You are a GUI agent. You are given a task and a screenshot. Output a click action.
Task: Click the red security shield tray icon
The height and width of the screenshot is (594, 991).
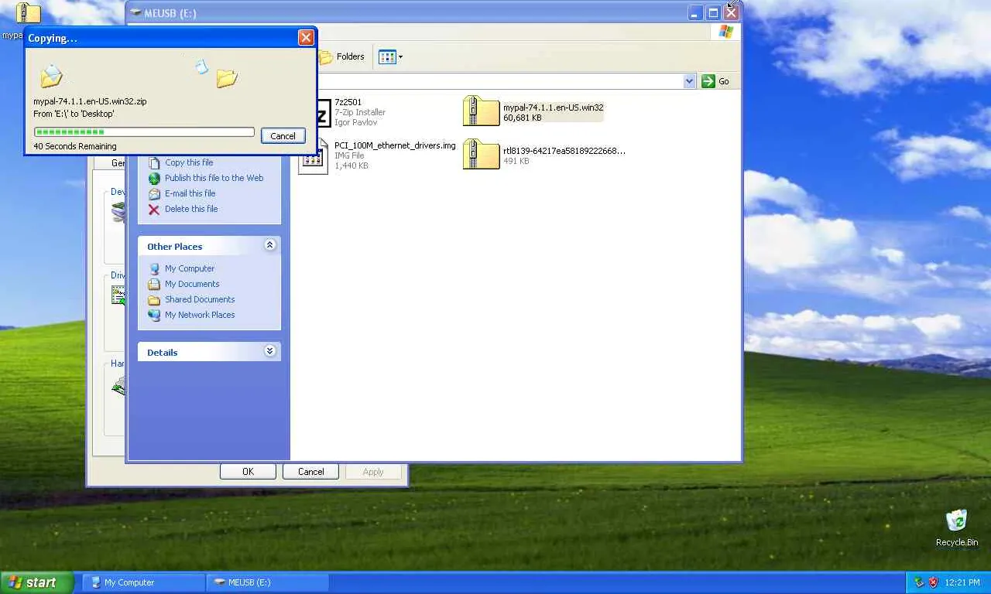[x=934, y=582]
